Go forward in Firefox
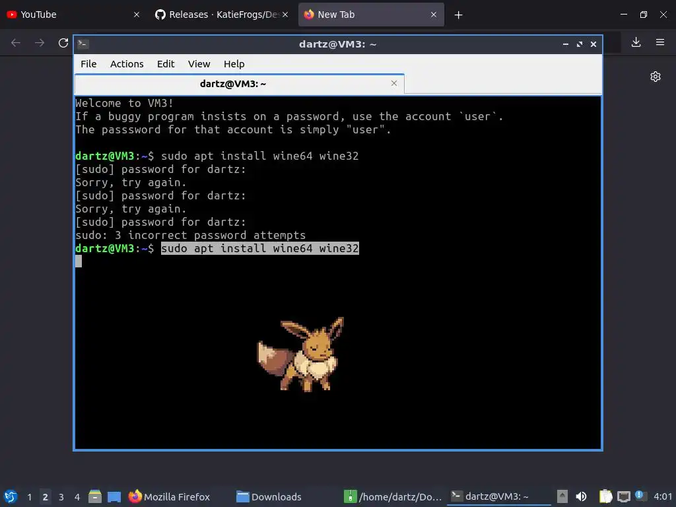 tap(40, 43)
